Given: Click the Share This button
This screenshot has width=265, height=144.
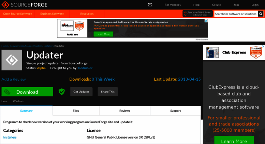Looking at the screenshot, I should [x=108, y=92].
